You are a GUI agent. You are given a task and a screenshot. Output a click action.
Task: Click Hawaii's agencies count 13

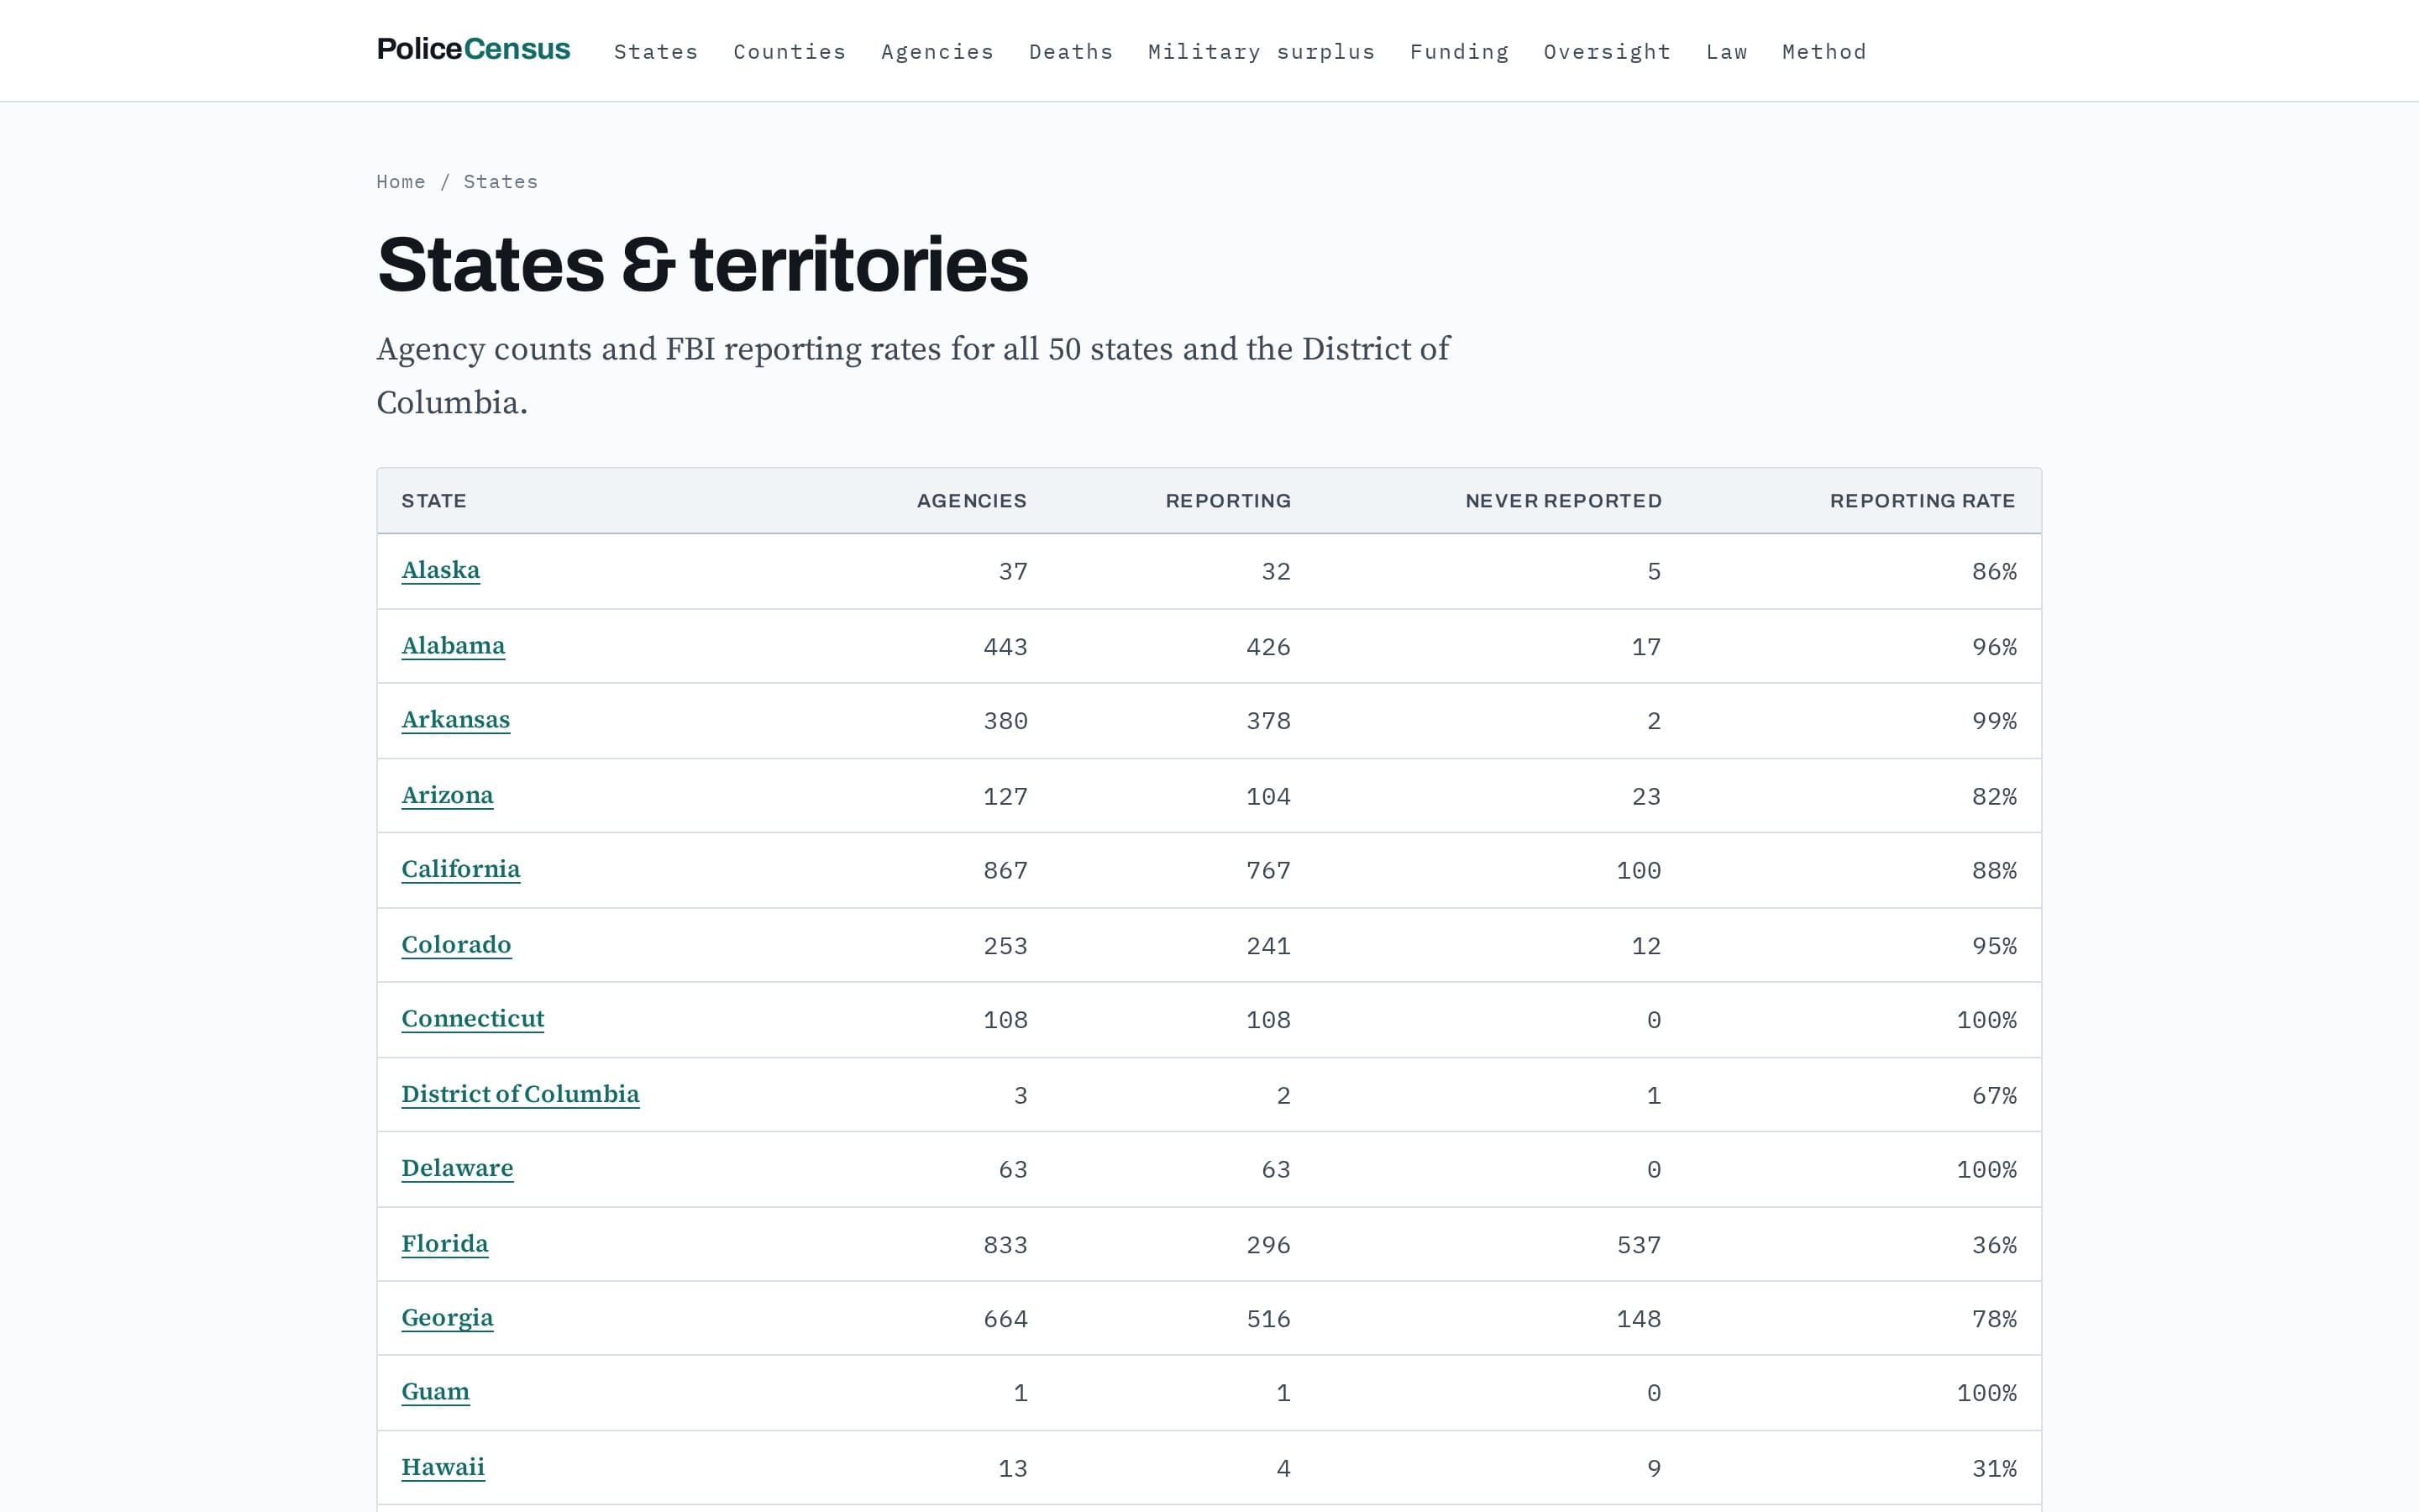[1014, 1470]
